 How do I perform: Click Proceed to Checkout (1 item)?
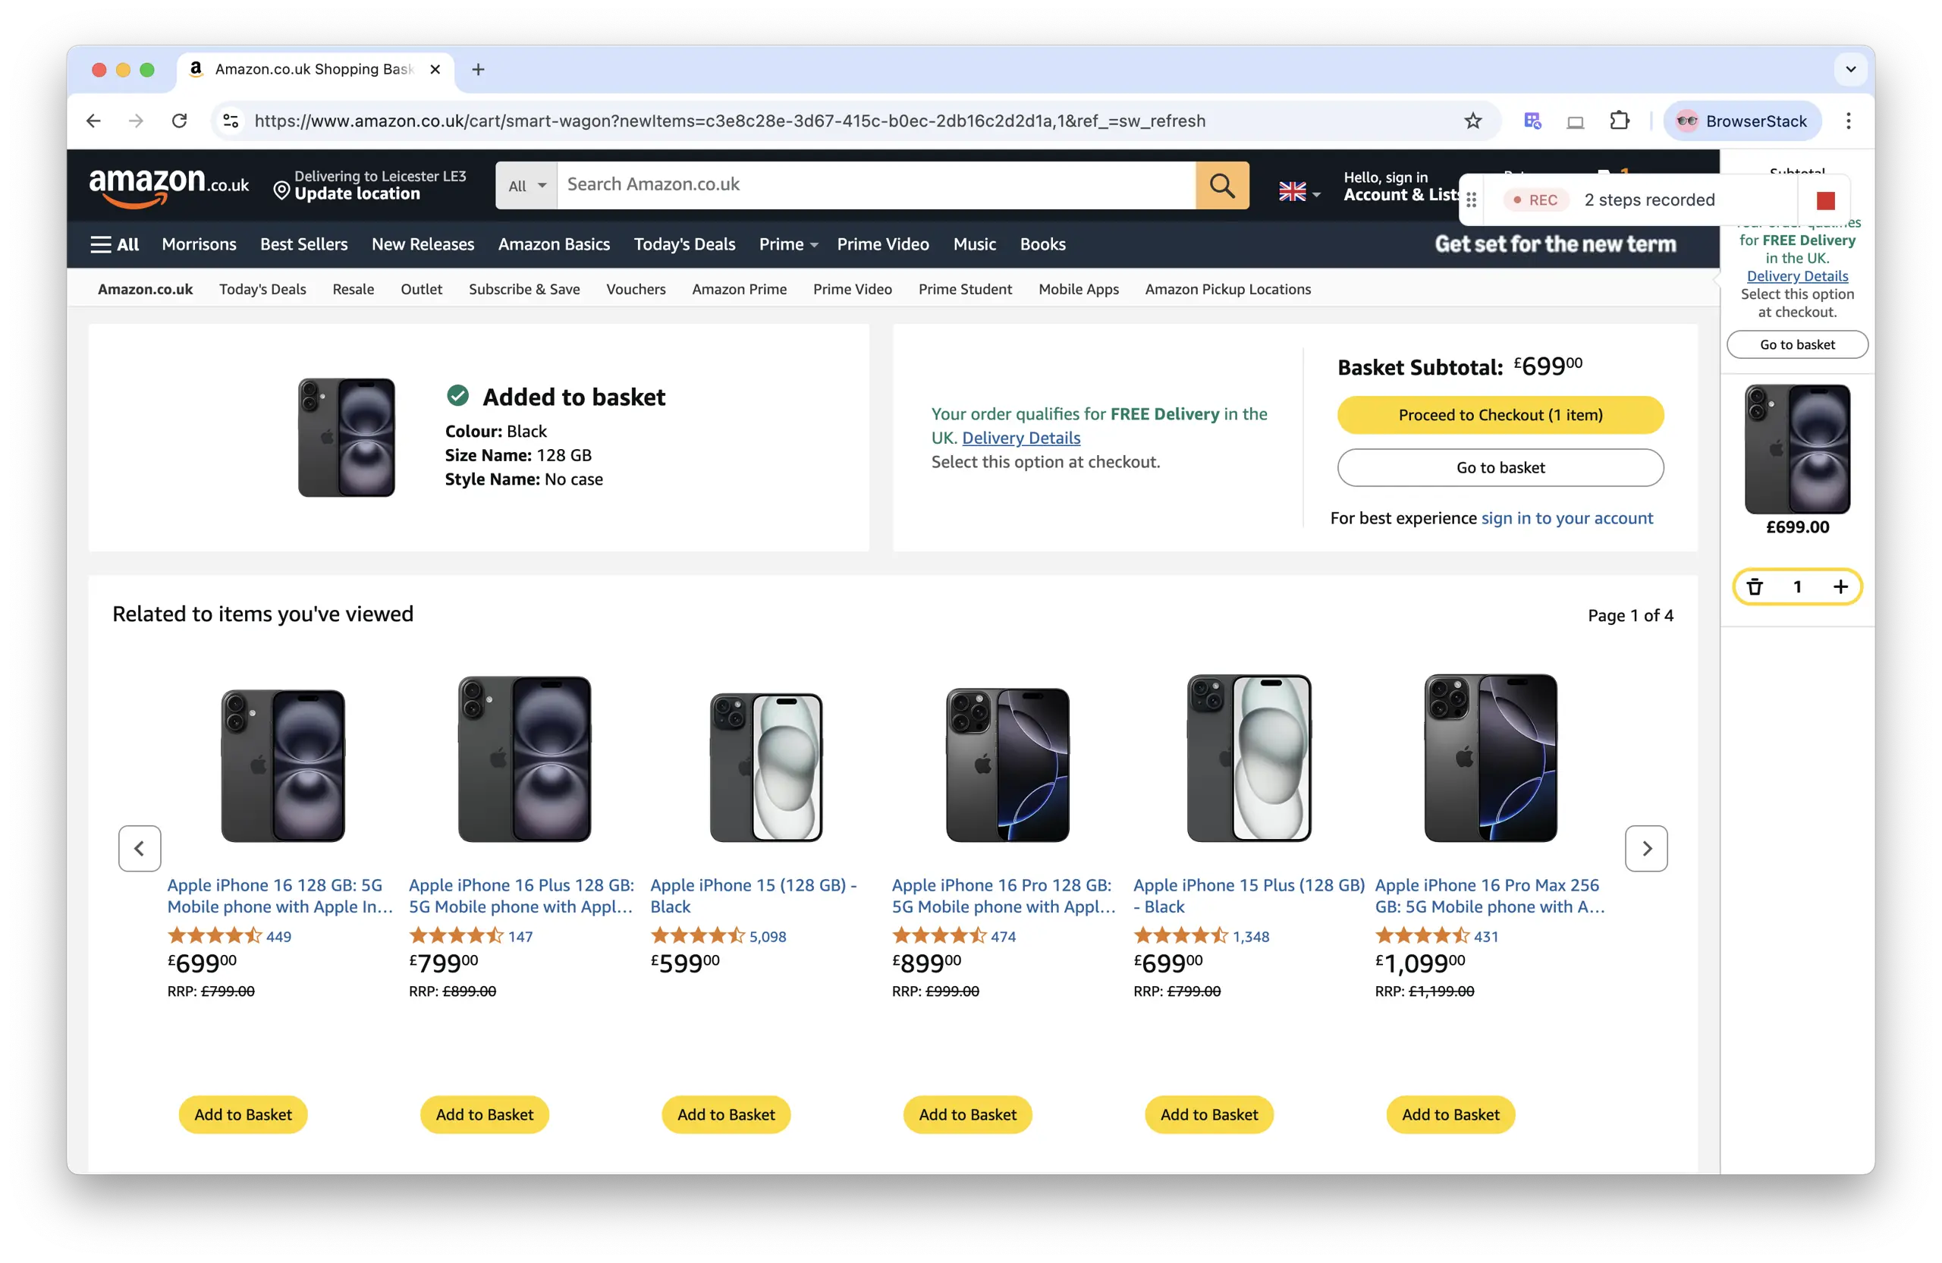pos(1500,414)
